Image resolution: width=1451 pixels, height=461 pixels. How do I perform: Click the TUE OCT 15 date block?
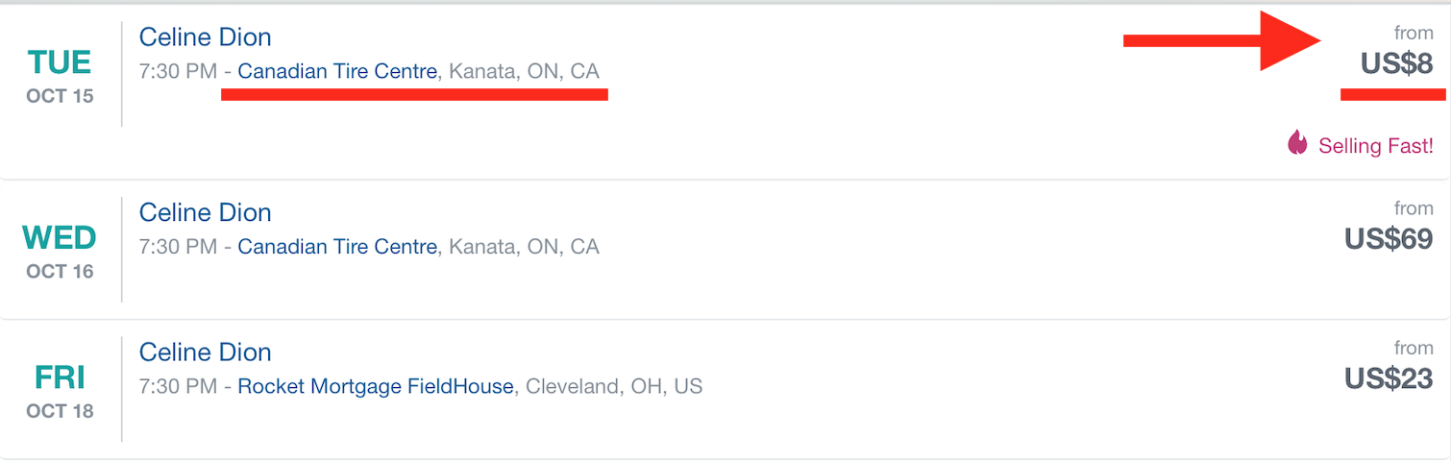click(60, 75)
